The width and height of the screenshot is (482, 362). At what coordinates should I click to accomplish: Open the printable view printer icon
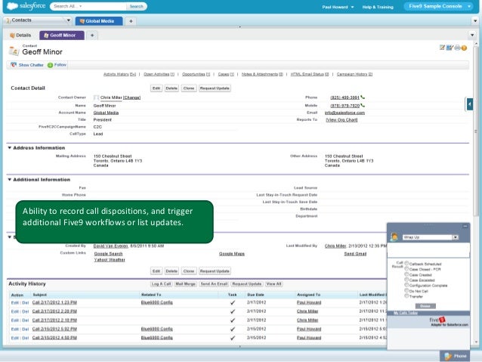coord(457,48)
